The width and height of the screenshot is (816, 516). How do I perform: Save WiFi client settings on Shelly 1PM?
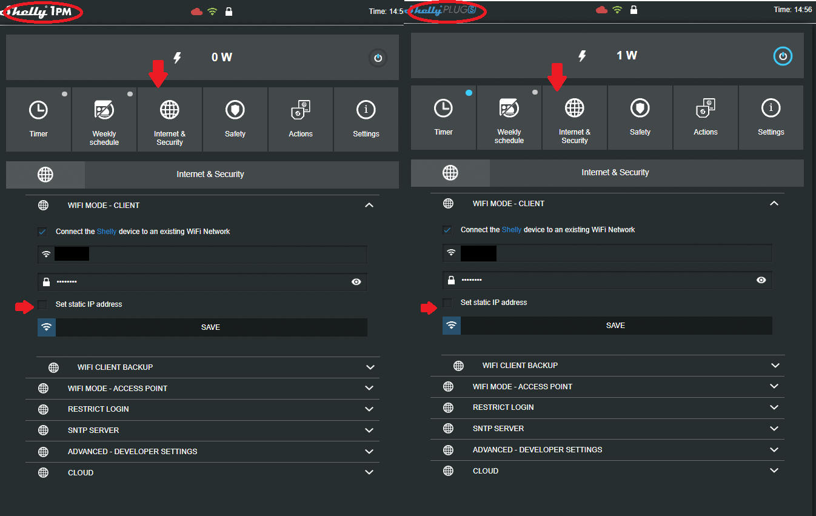[202, 327]
